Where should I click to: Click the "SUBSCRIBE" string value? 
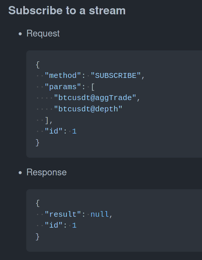coord(116,76)
